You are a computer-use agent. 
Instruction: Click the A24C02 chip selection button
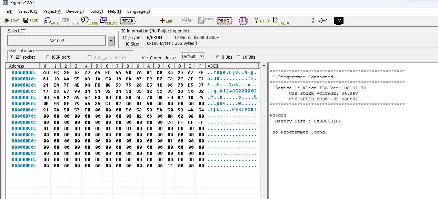(57, 40)
